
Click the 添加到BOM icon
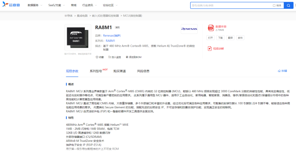127,57
